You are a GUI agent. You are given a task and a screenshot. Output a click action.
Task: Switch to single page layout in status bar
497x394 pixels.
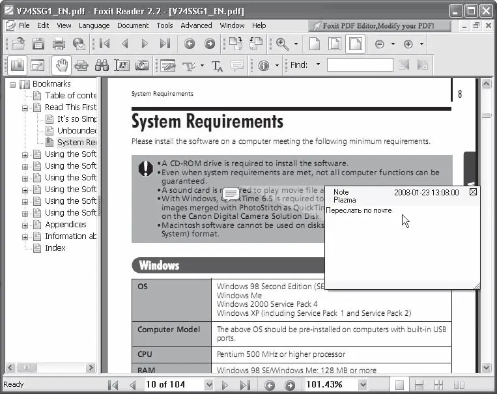tap(399, 385)
